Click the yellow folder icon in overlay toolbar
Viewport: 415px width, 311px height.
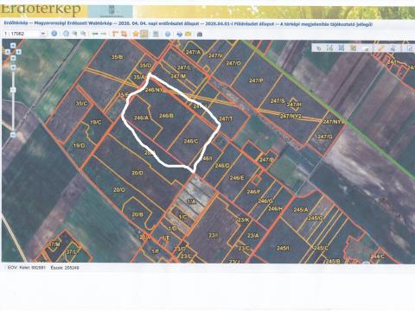coord(354,48)
